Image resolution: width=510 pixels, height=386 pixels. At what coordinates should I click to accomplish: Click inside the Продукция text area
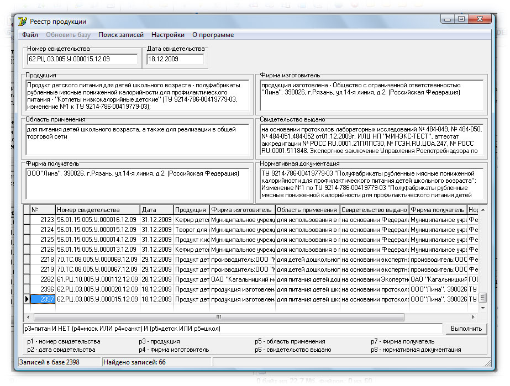pos(136,96)
